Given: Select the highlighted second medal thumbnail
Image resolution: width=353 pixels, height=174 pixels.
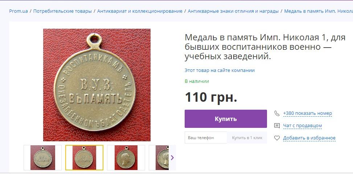Looking at the screenshot, I should click(x=84, y=158).
